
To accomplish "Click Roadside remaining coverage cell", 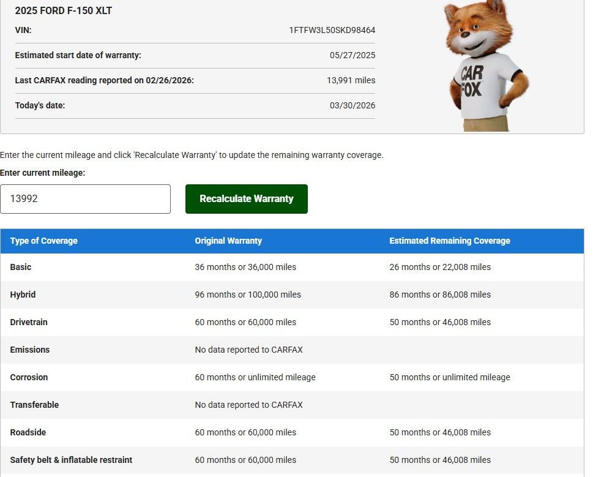I will [440, 433].
